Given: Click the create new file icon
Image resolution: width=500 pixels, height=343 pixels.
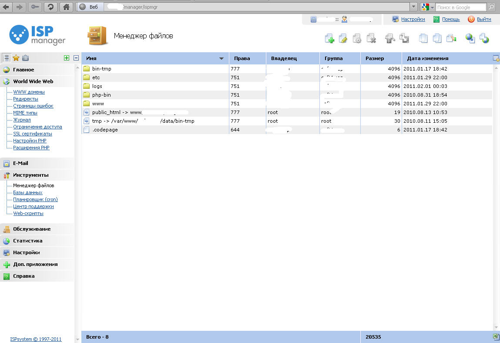Looking at the screenshot, I should pos(329,39).
